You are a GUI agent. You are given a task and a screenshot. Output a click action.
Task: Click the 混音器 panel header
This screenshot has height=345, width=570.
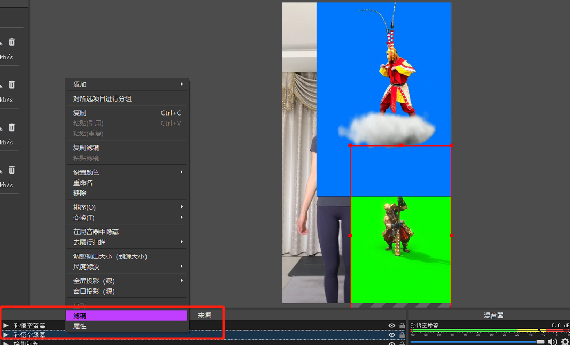(494, 316)
